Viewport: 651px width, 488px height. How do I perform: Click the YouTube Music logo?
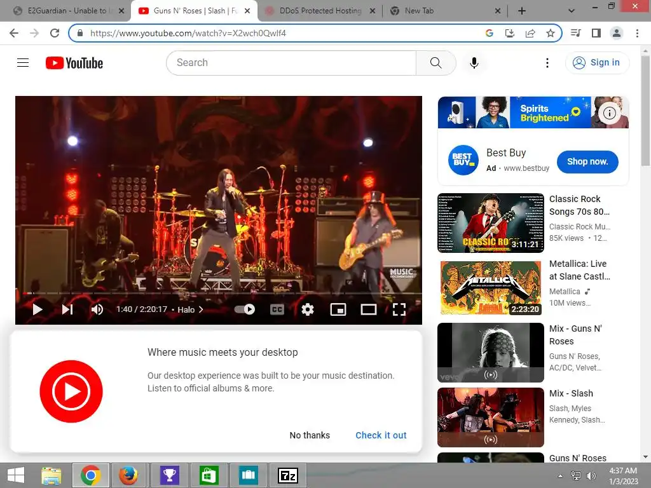pyautogui.click(x=71, y=391)
